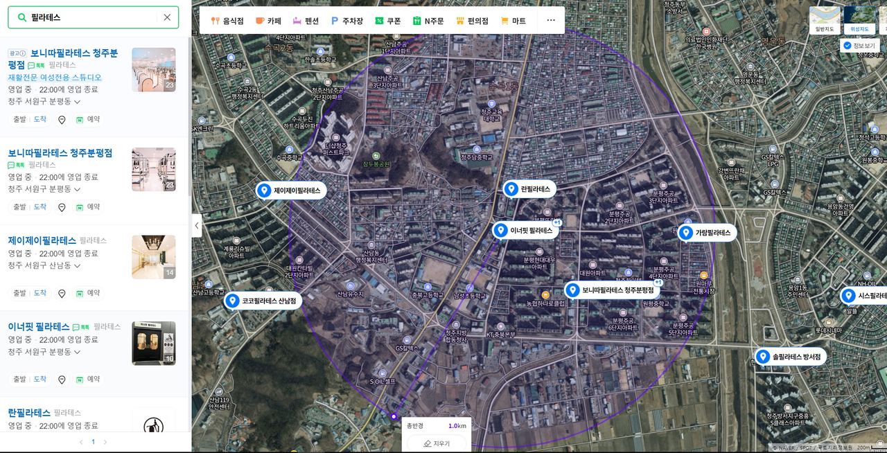Viewport: 887px width, 453px height.
Task: Click the location pin icon in the 제이제이필라테스 row
Action: coord(62,294)
